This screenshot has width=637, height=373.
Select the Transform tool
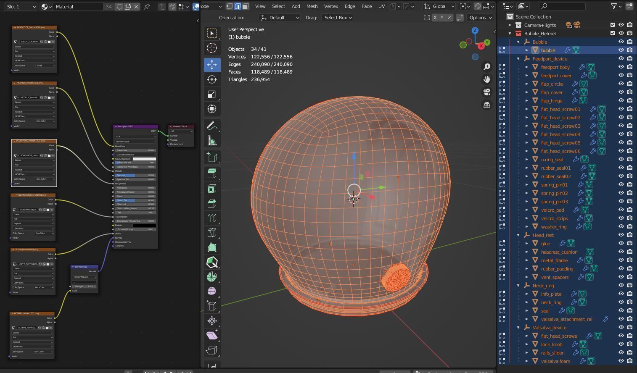pos(212,109)
